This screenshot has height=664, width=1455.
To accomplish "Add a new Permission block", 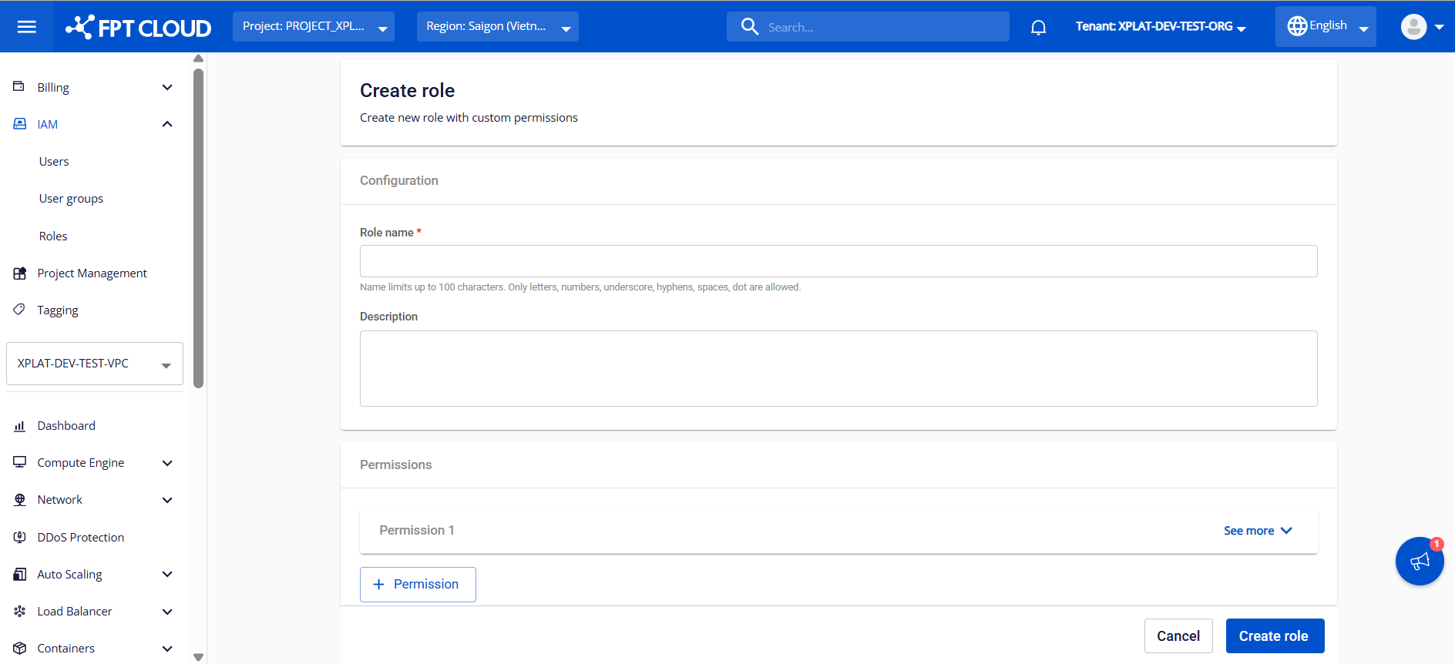I will click(418, 585).
